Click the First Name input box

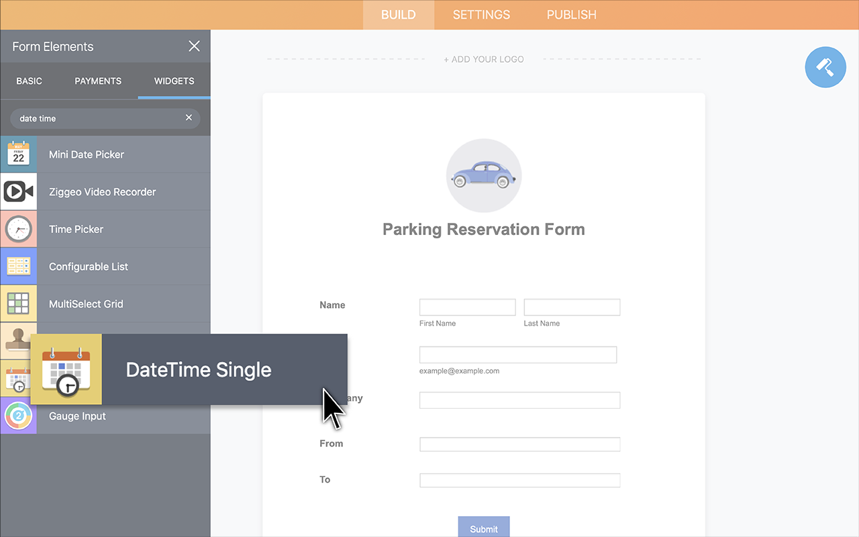(x=467, y=307)
